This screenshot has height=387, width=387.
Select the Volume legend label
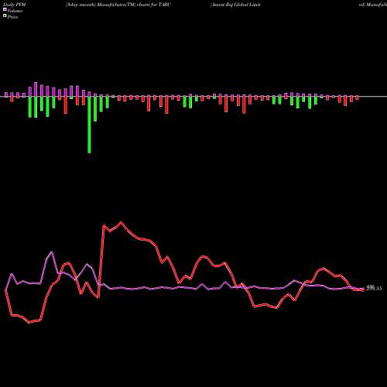15,11
